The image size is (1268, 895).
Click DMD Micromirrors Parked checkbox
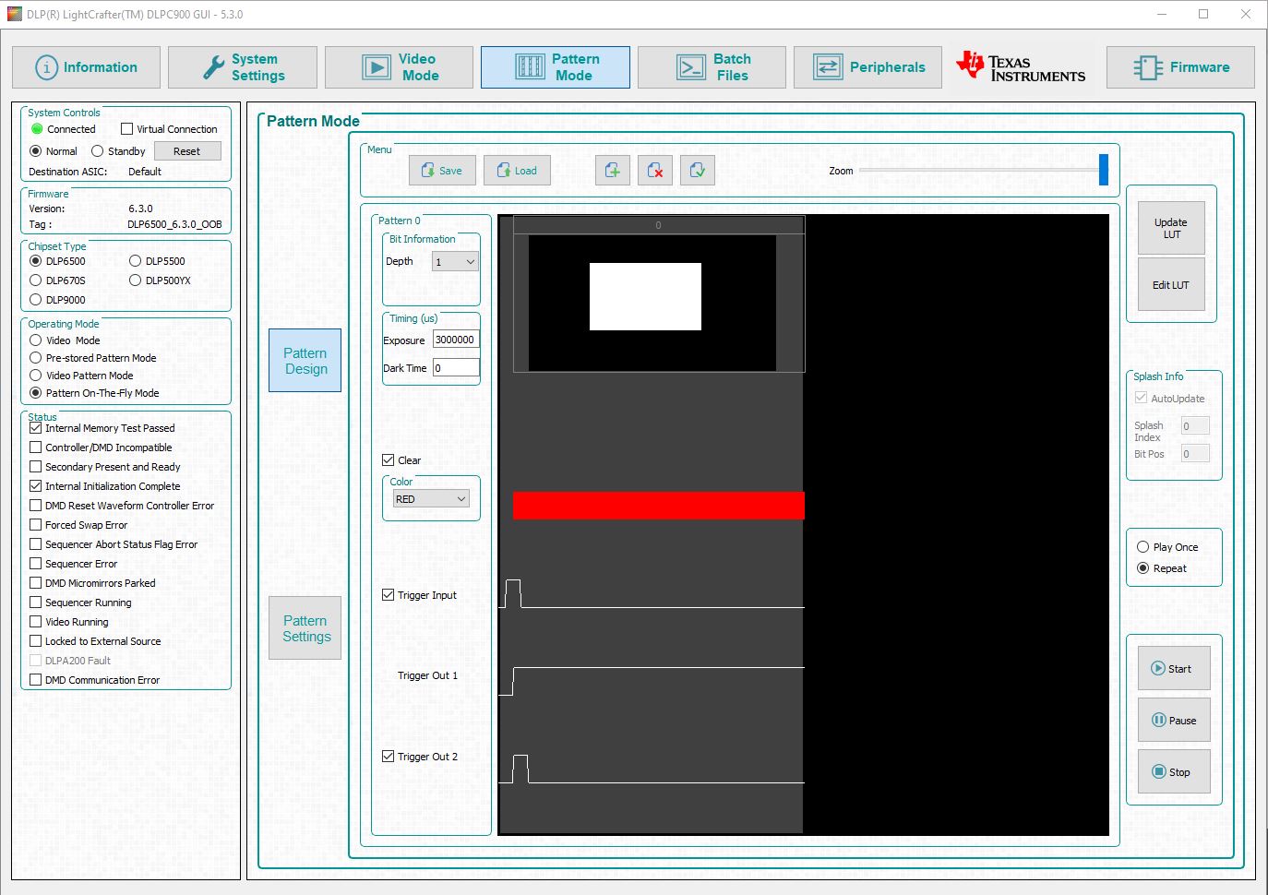(x=36, y=583)
